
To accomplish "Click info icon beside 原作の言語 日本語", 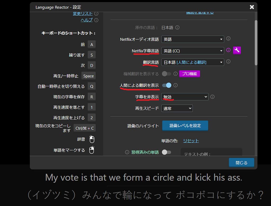I will 177,28.
